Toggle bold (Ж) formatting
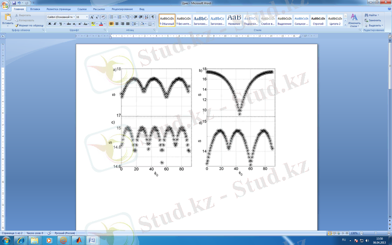 point(49,24)
